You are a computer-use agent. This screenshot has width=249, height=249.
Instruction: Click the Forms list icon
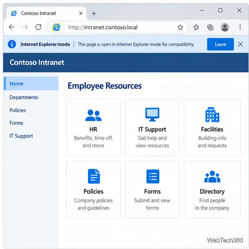(x=153, y=176)
